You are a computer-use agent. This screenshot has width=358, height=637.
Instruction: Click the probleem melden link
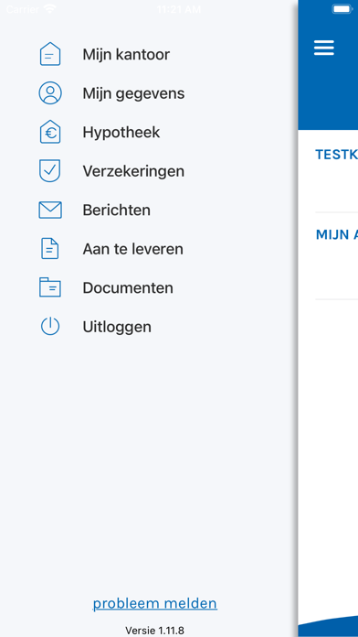[155, 604]
